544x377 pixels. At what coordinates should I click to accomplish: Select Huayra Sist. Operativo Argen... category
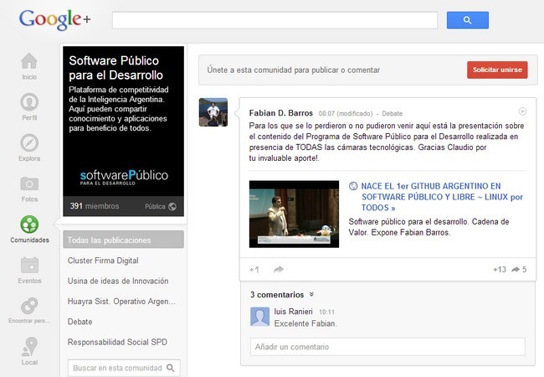coord(122,302)
